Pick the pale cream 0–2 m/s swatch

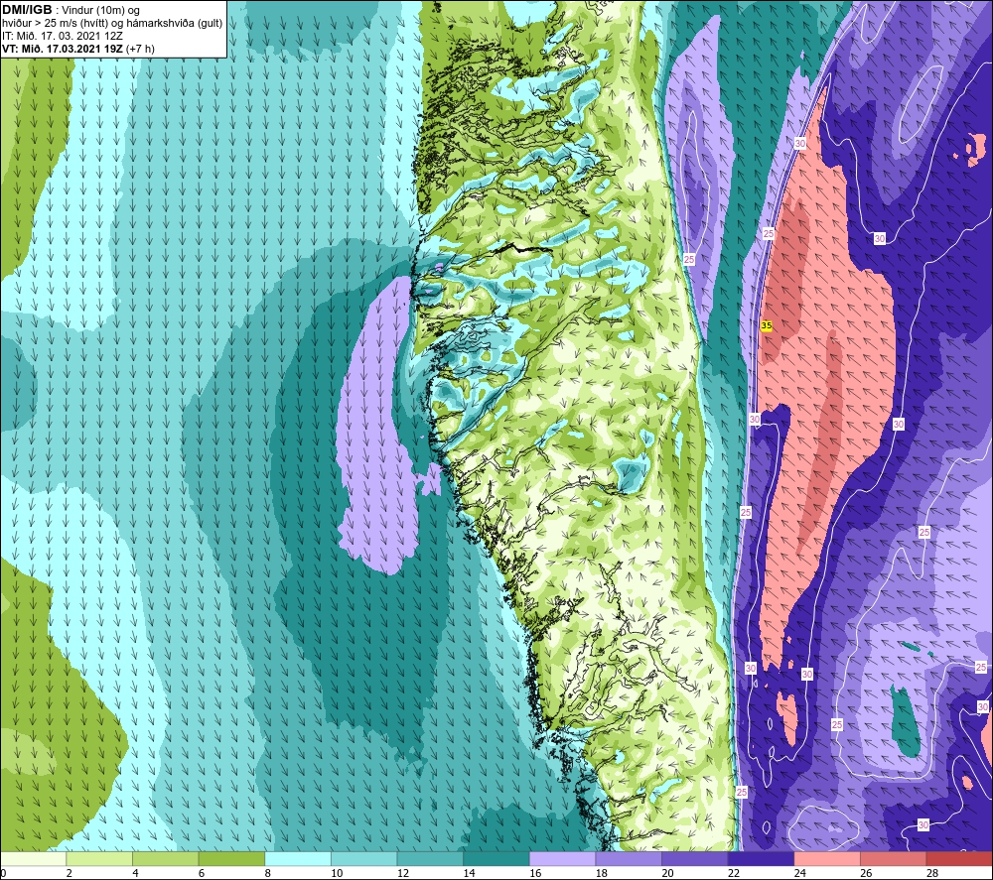click(33, 859)
